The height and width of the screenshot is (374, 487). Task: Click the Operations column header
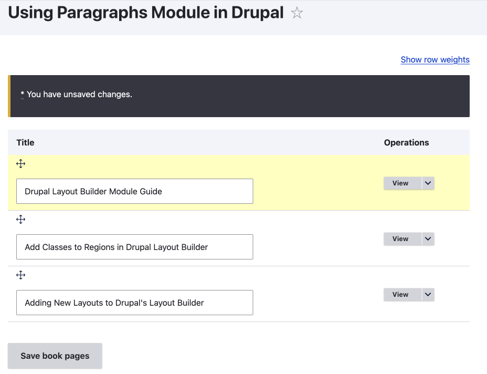click(x=406, y=143)
